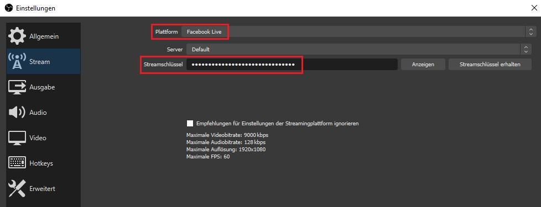The width and height of the screenshot is (541, 207).
Task: Click the Anzeigen button
Action: (x=423, y=65)
